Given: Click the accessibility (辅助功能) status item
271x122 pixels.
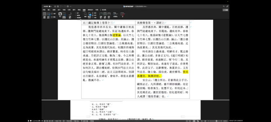Looking at the screenshot, I should (x=87, y=121).
